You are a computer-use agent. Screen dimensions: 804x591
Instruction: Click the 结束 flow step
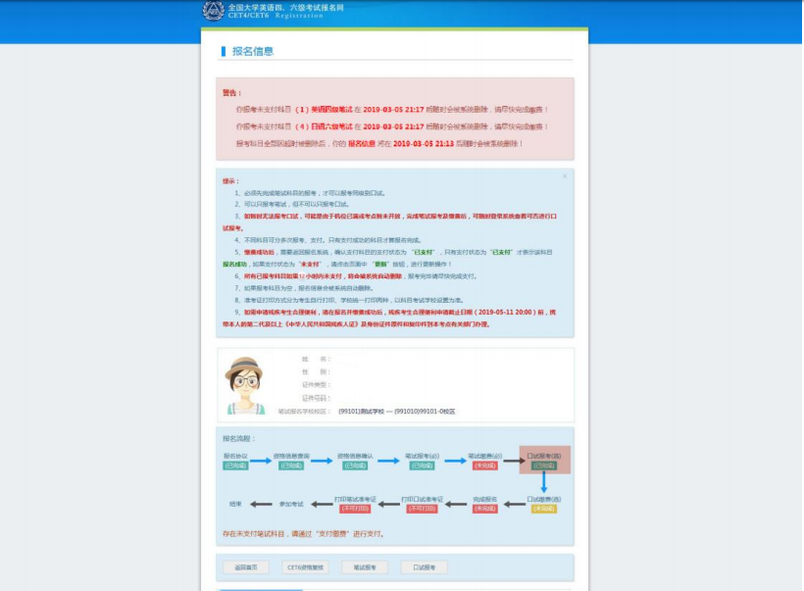(235, 503)
